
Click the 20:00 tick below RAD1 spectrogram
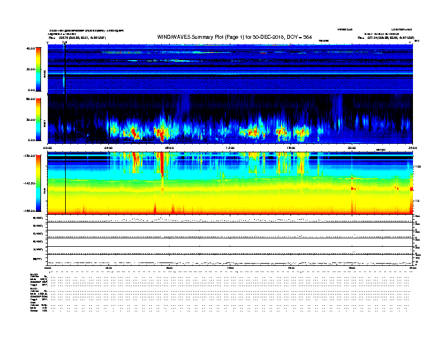pos(352,148)
